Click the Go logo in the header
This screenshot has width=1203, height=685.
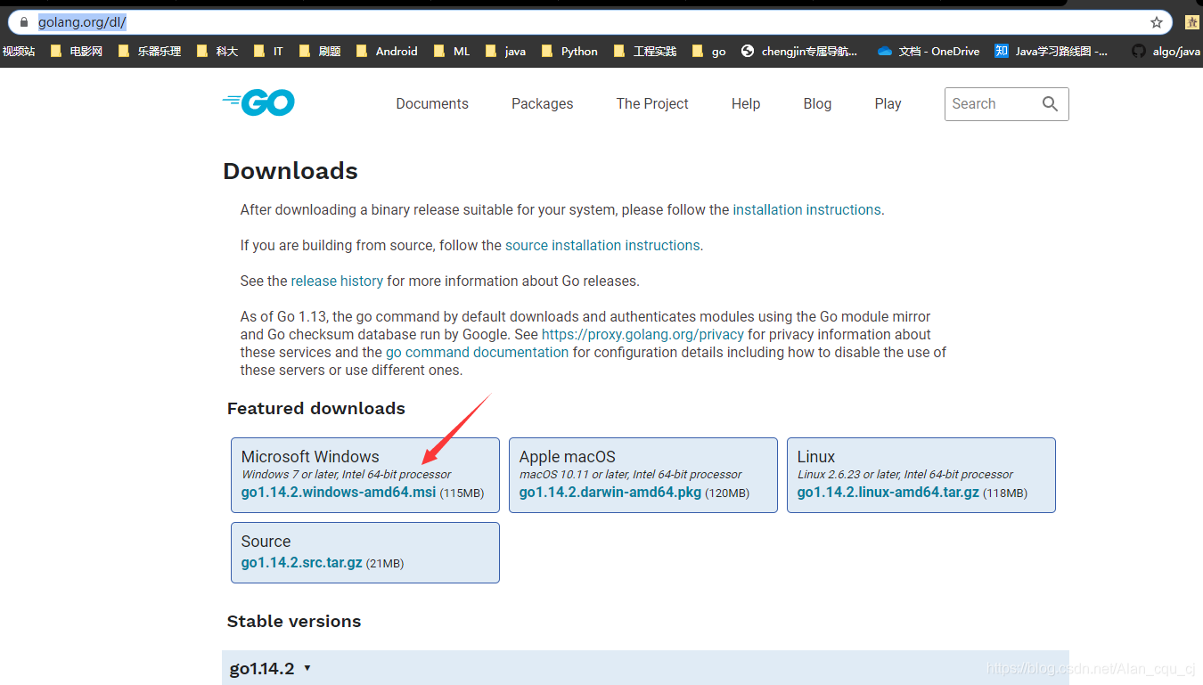point(258,103)
